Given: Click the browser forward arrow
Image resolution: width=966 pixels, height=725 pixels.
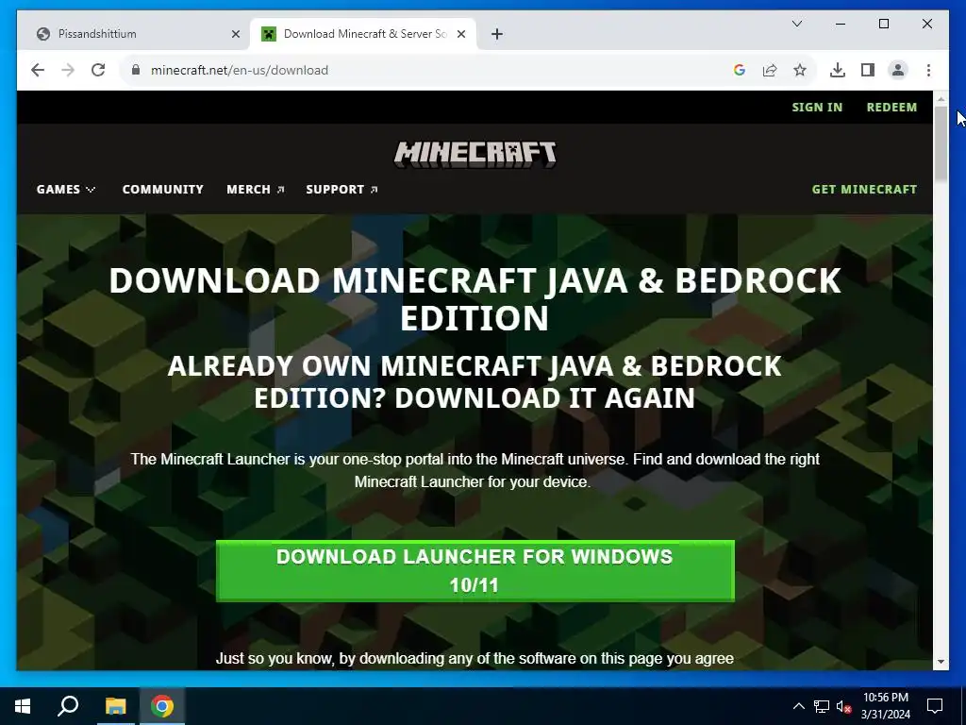Looking at the screenshot, I should 68,70.
